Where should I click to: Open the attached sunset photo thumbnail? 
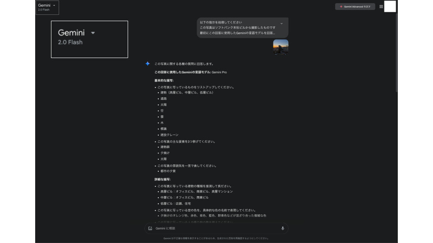pos(281,47)
